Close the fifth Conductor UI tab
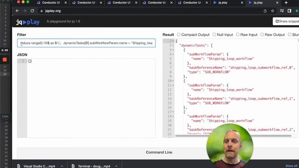299x168 pixels. pos(206,3)
